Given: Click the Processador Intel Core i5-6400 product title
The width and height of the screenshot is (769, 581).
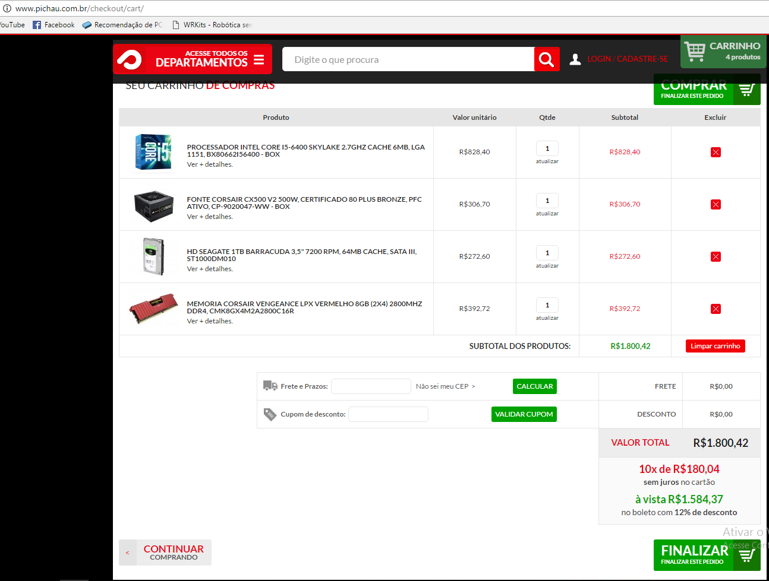Looking at the screenshot, I should (x=306, y=151).
